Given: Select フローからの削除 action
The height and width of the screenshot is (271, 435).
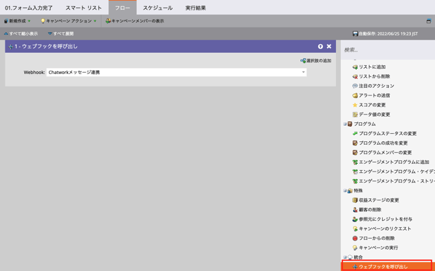Looking at the screenshot, I should point(373,238).
